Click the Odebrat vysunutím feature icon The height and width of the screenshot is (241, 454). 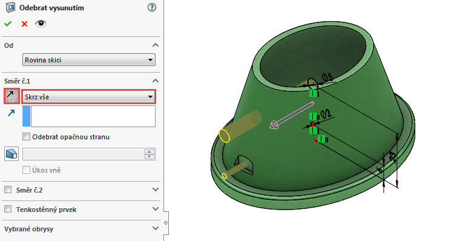click(10, 7)
